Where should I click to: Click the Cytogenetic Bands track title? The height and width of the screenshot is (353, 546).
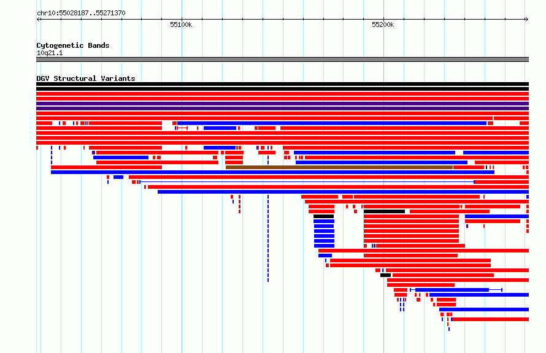(73, 45)
